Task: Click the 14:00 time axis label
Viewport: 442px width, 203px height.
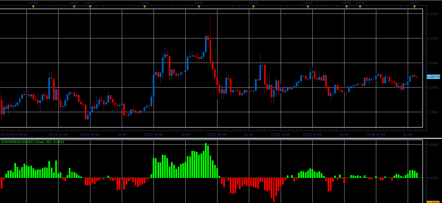Action: pos(122,135)
